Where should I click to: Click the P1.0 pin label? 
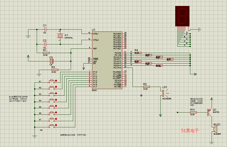tap(95, 72)
